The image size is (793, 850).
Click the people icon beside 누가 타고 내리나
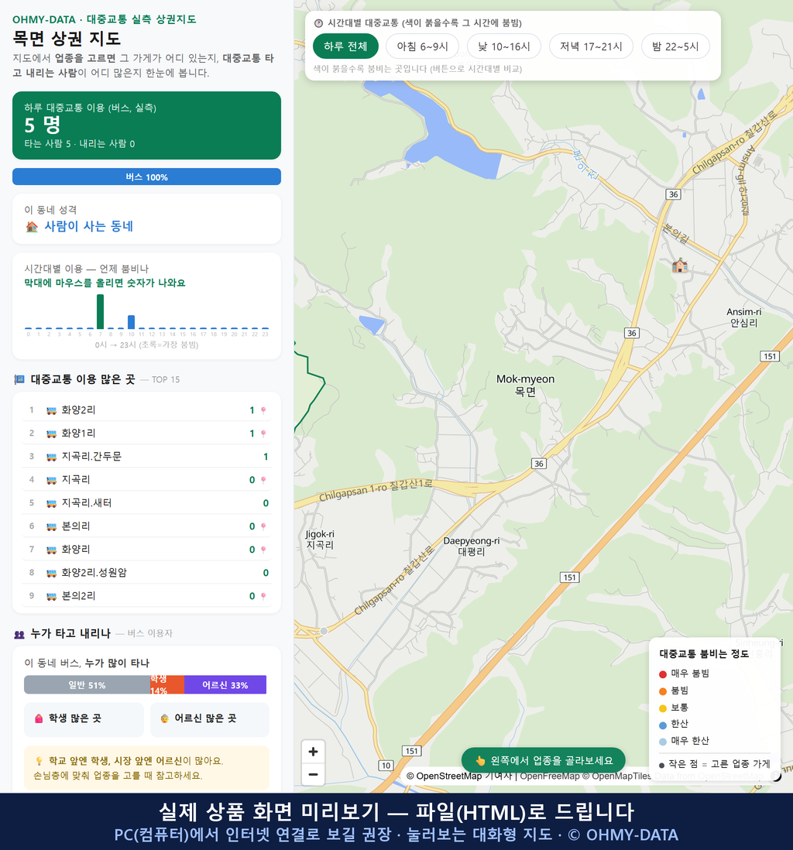(x=19, y=634)
